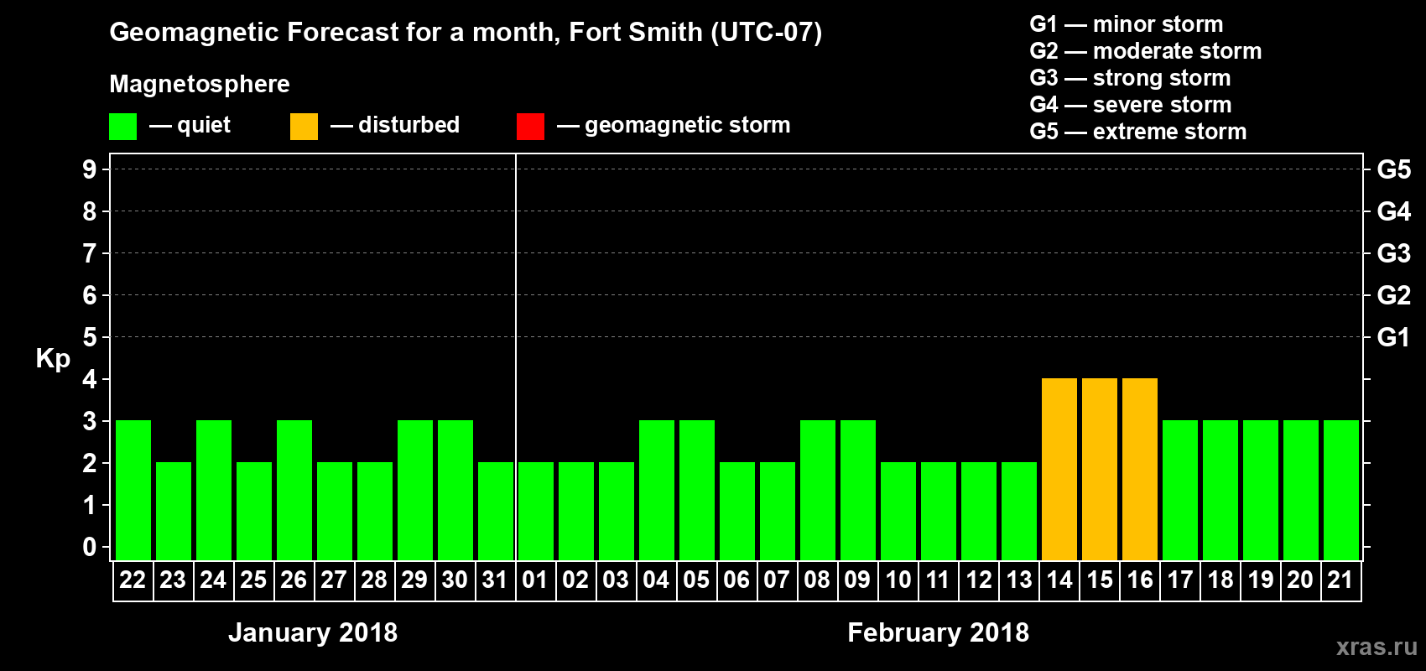Click the G3 label on right axis
This screenshot has height=671, width=1426.
(1394, 253)
